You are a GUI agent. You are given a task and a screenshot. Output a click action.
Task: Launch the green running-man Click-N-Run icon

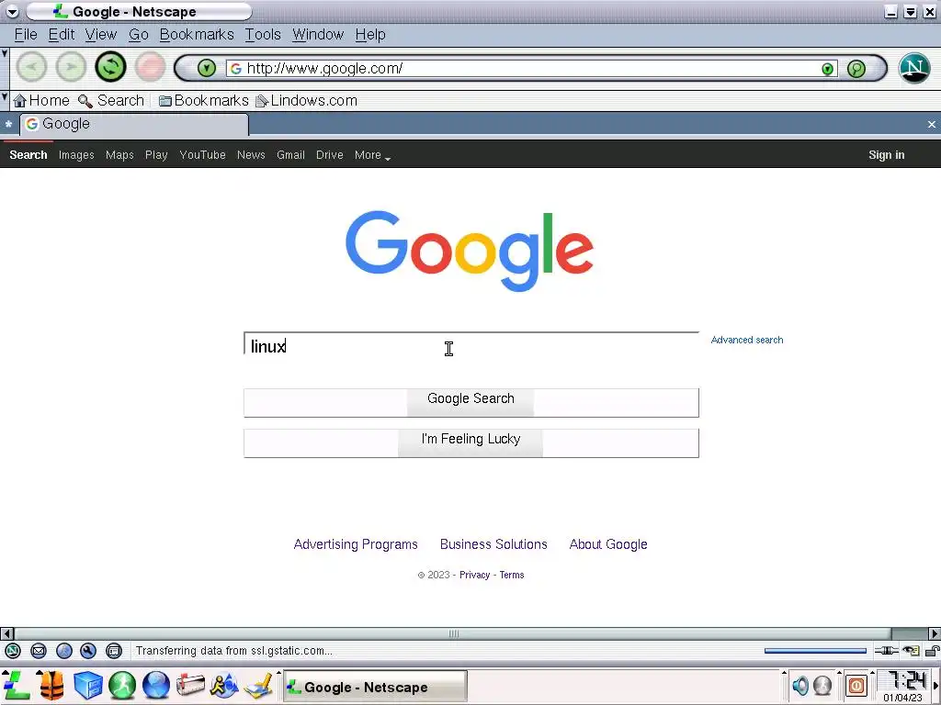pyautogui.click(x=122, y=685)
